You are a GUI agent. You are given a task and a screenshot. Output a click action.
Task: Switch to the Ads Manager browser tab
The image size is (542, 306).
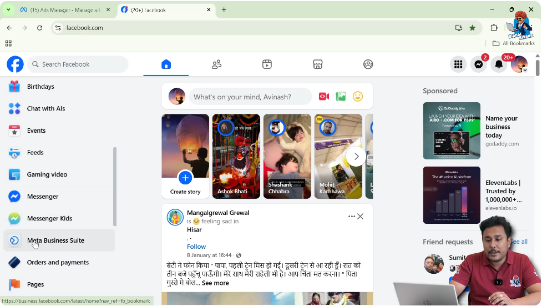pos(65,10)
